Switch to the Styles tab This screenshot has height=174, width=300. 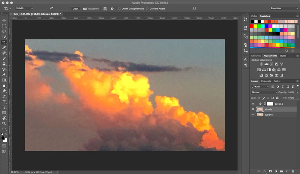click(283, 56)
